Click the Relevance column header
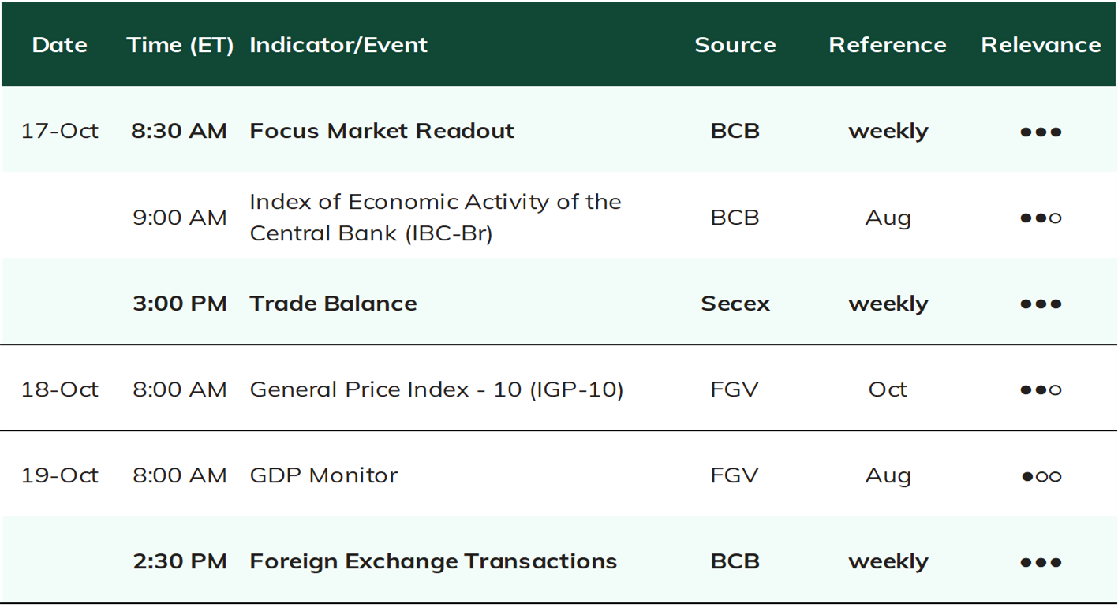1118x611 pixels. pos(1041,45)
